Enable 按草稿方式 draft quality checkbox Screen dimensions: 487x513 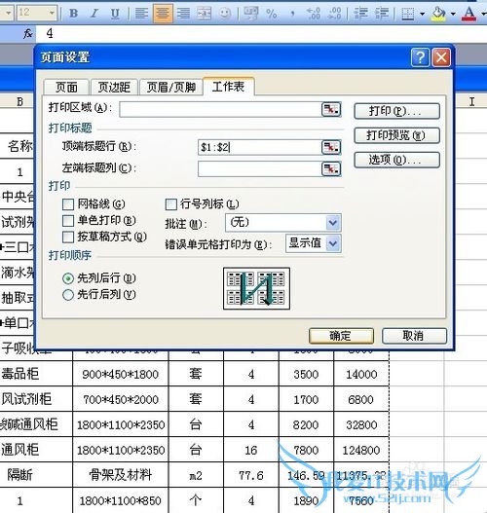tap(68, 237)
